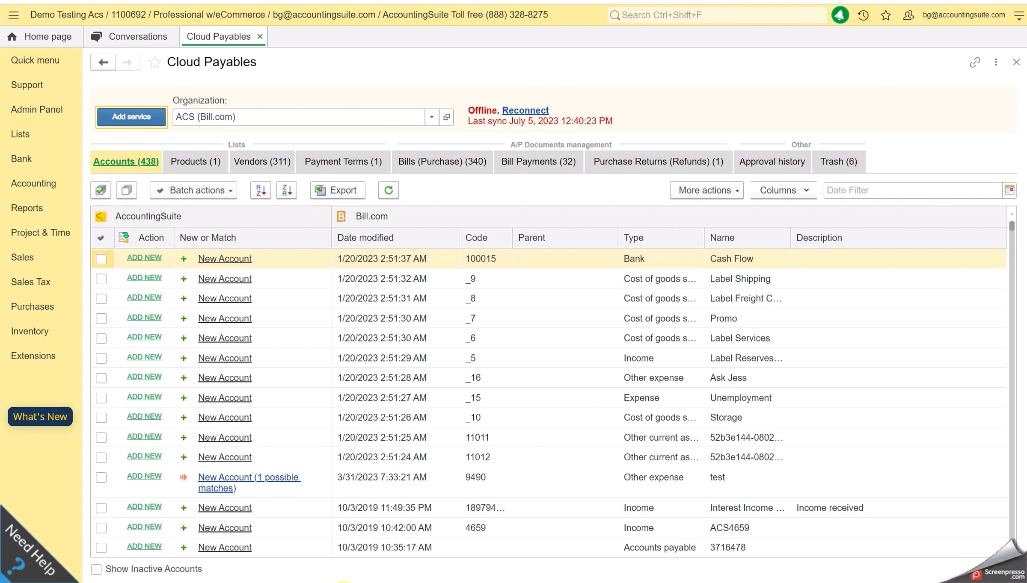
Task: Switch to Vendors (311) tab
Action: pos(262,162)
